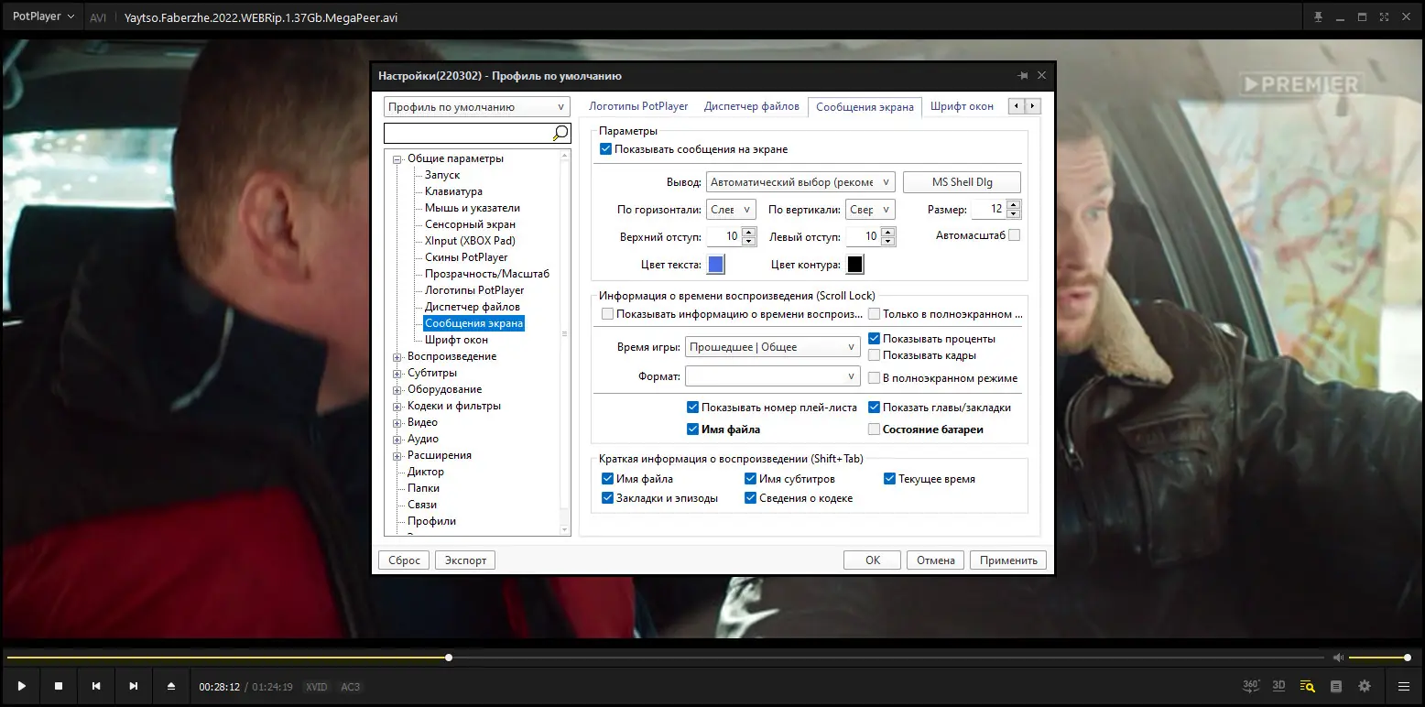Viewport: 1425px width, 707px height.
Task: Switch PotPlayer to fullscreen mode
Action: pos(1383,17)
